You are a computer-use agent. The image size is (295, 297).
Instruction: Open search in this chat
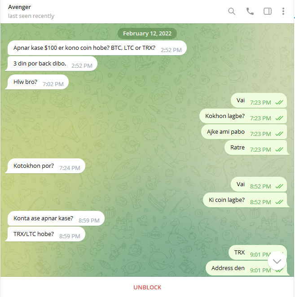tap(232, 11)
